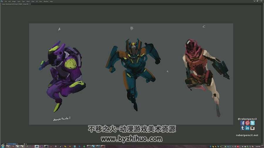Restore the Photoshop window size

(258, 1)
